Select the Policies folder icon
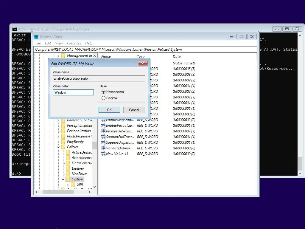Viewport: 305px width, 229px height. [63, 147]
